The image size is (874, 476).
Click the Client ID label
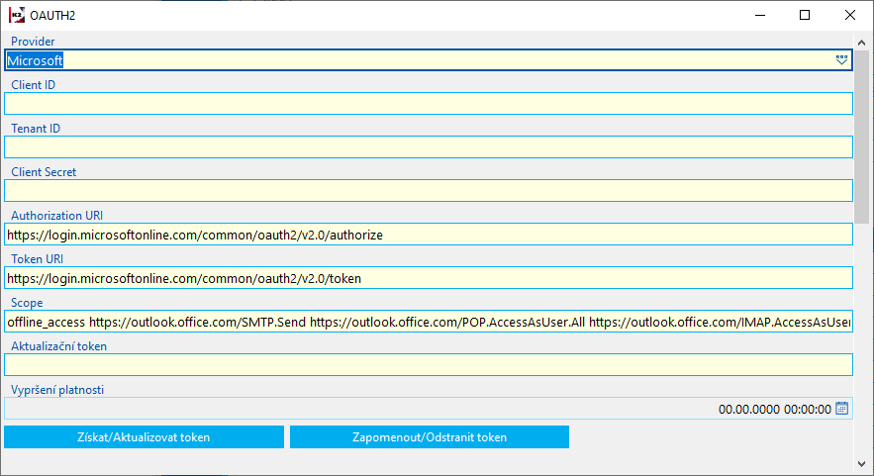coord(33,85)
